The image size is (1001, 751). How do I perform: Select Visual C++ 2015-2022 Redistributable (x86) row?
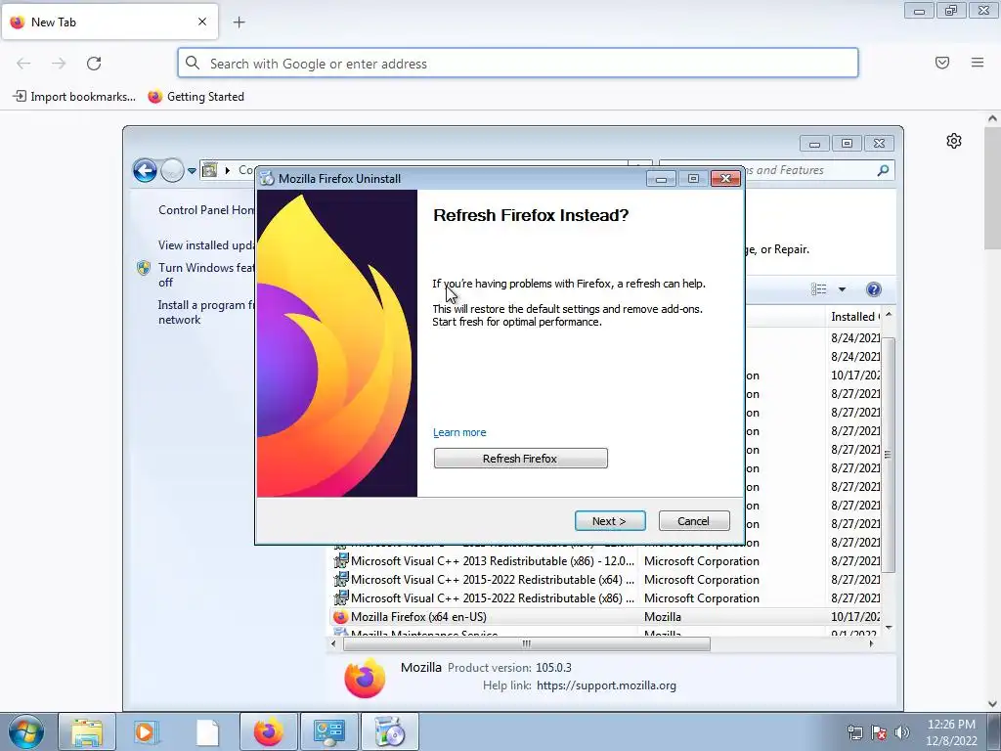tap(606, 598)
